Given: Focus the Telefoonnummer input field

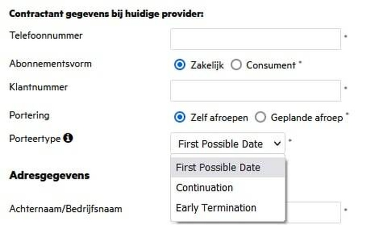Looking at the screenshot, I should (x=256, y=39).
